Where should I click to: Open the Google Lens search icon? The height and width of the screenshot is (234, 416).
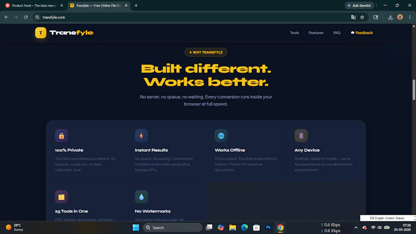coord(375,17)
